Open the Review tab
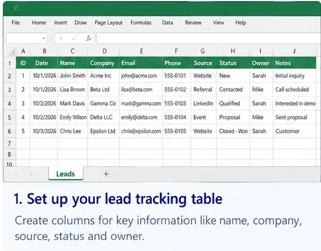 (x=193, y=22)
